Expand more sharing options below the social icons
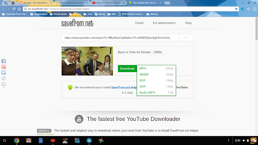This screenshot has width=258, height=145. (4, 88)
